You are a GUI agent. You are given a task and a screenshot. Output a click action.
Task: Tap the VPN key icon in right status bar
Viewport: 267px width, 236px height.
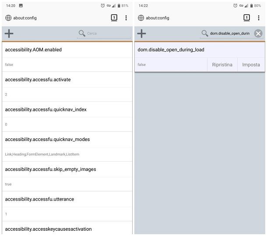coord(241,6)
